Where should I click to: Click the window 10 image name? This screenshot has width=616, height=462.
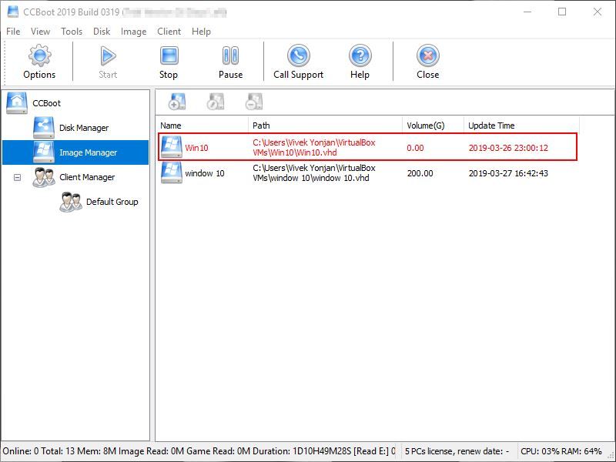pyautogui.click(x=205, y=173)
